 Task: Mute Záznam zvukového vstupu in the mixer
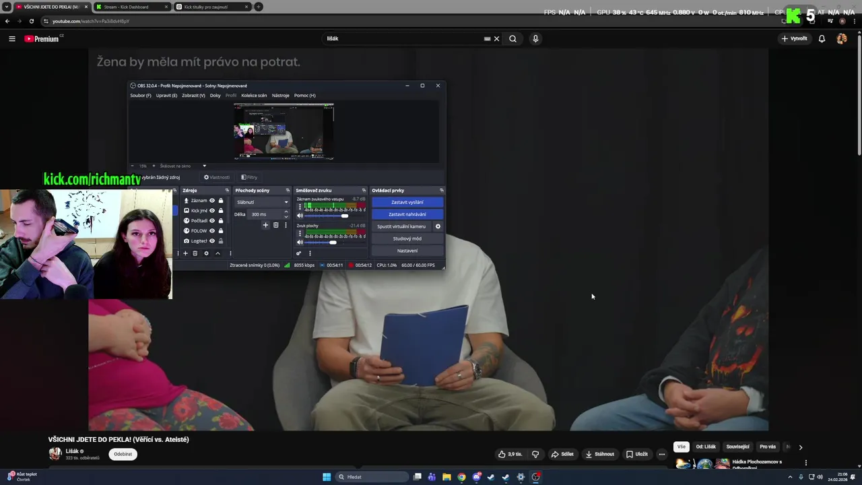coord(300,216)
